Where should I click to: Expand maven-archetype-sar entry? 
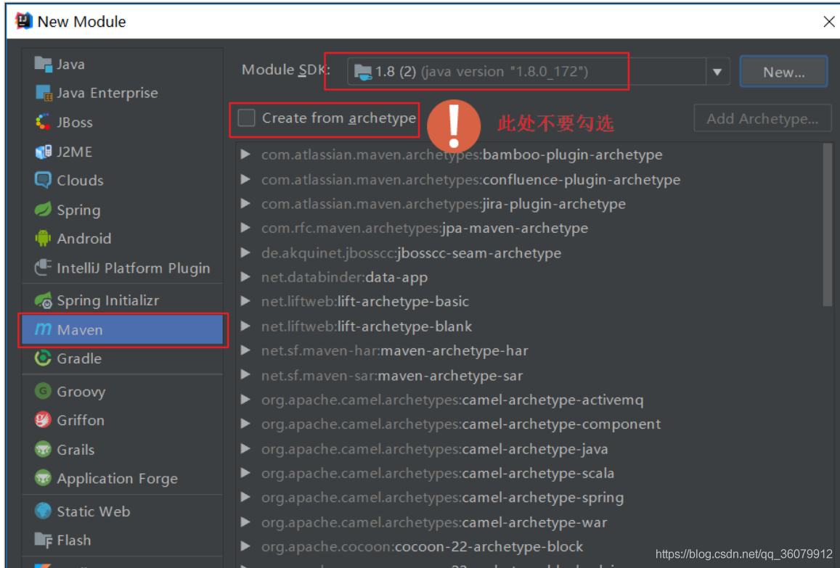tap(245, 375)
